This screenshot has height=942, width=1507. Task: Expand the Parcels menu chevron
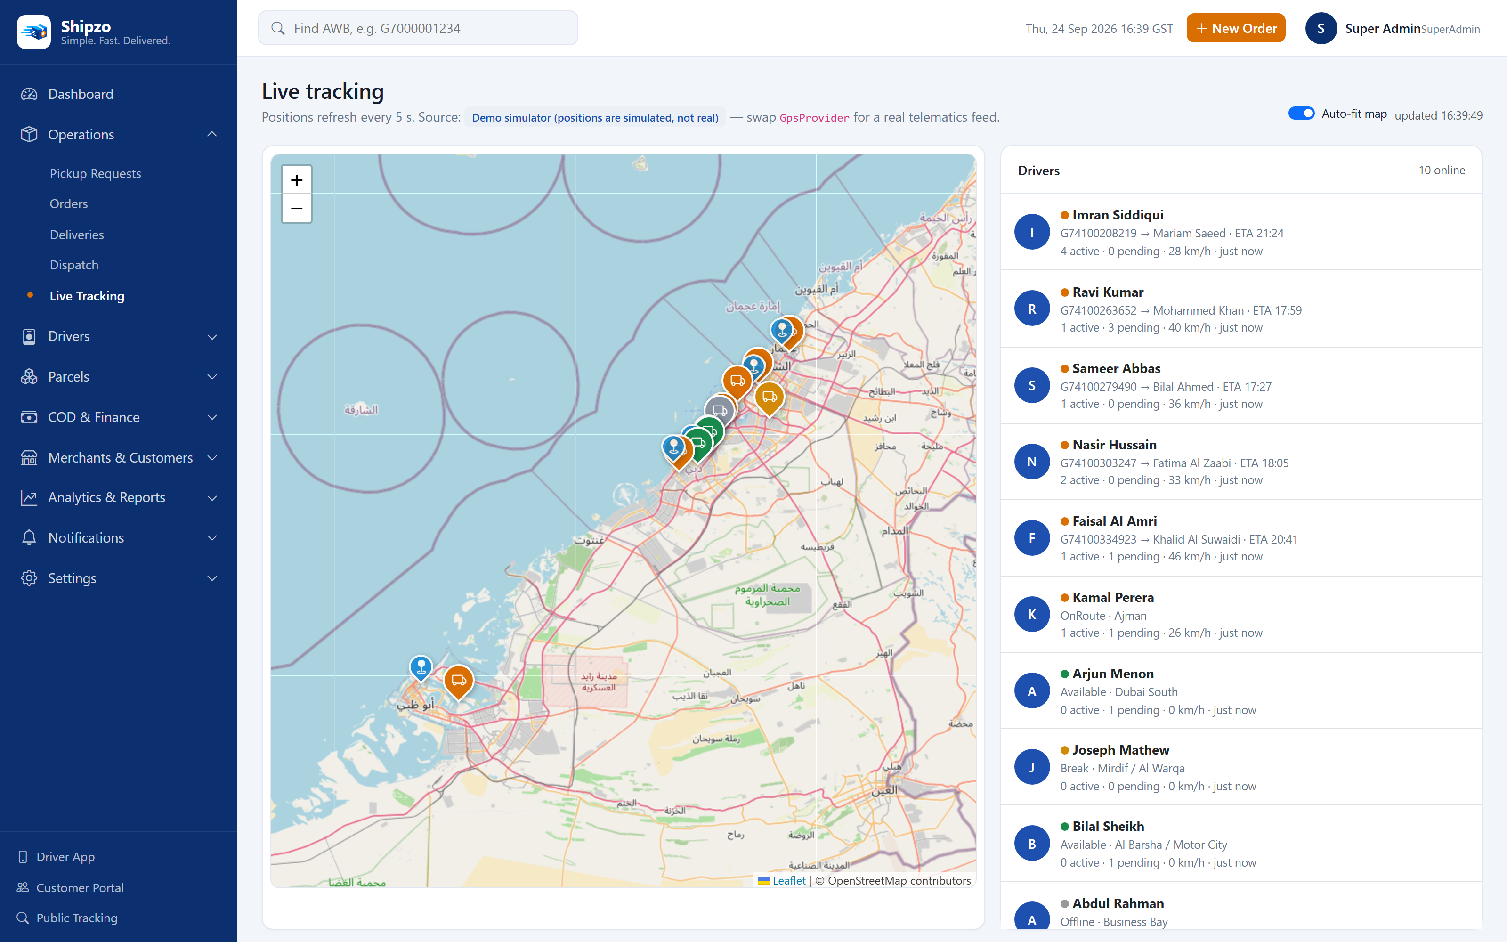coord(212,377)
